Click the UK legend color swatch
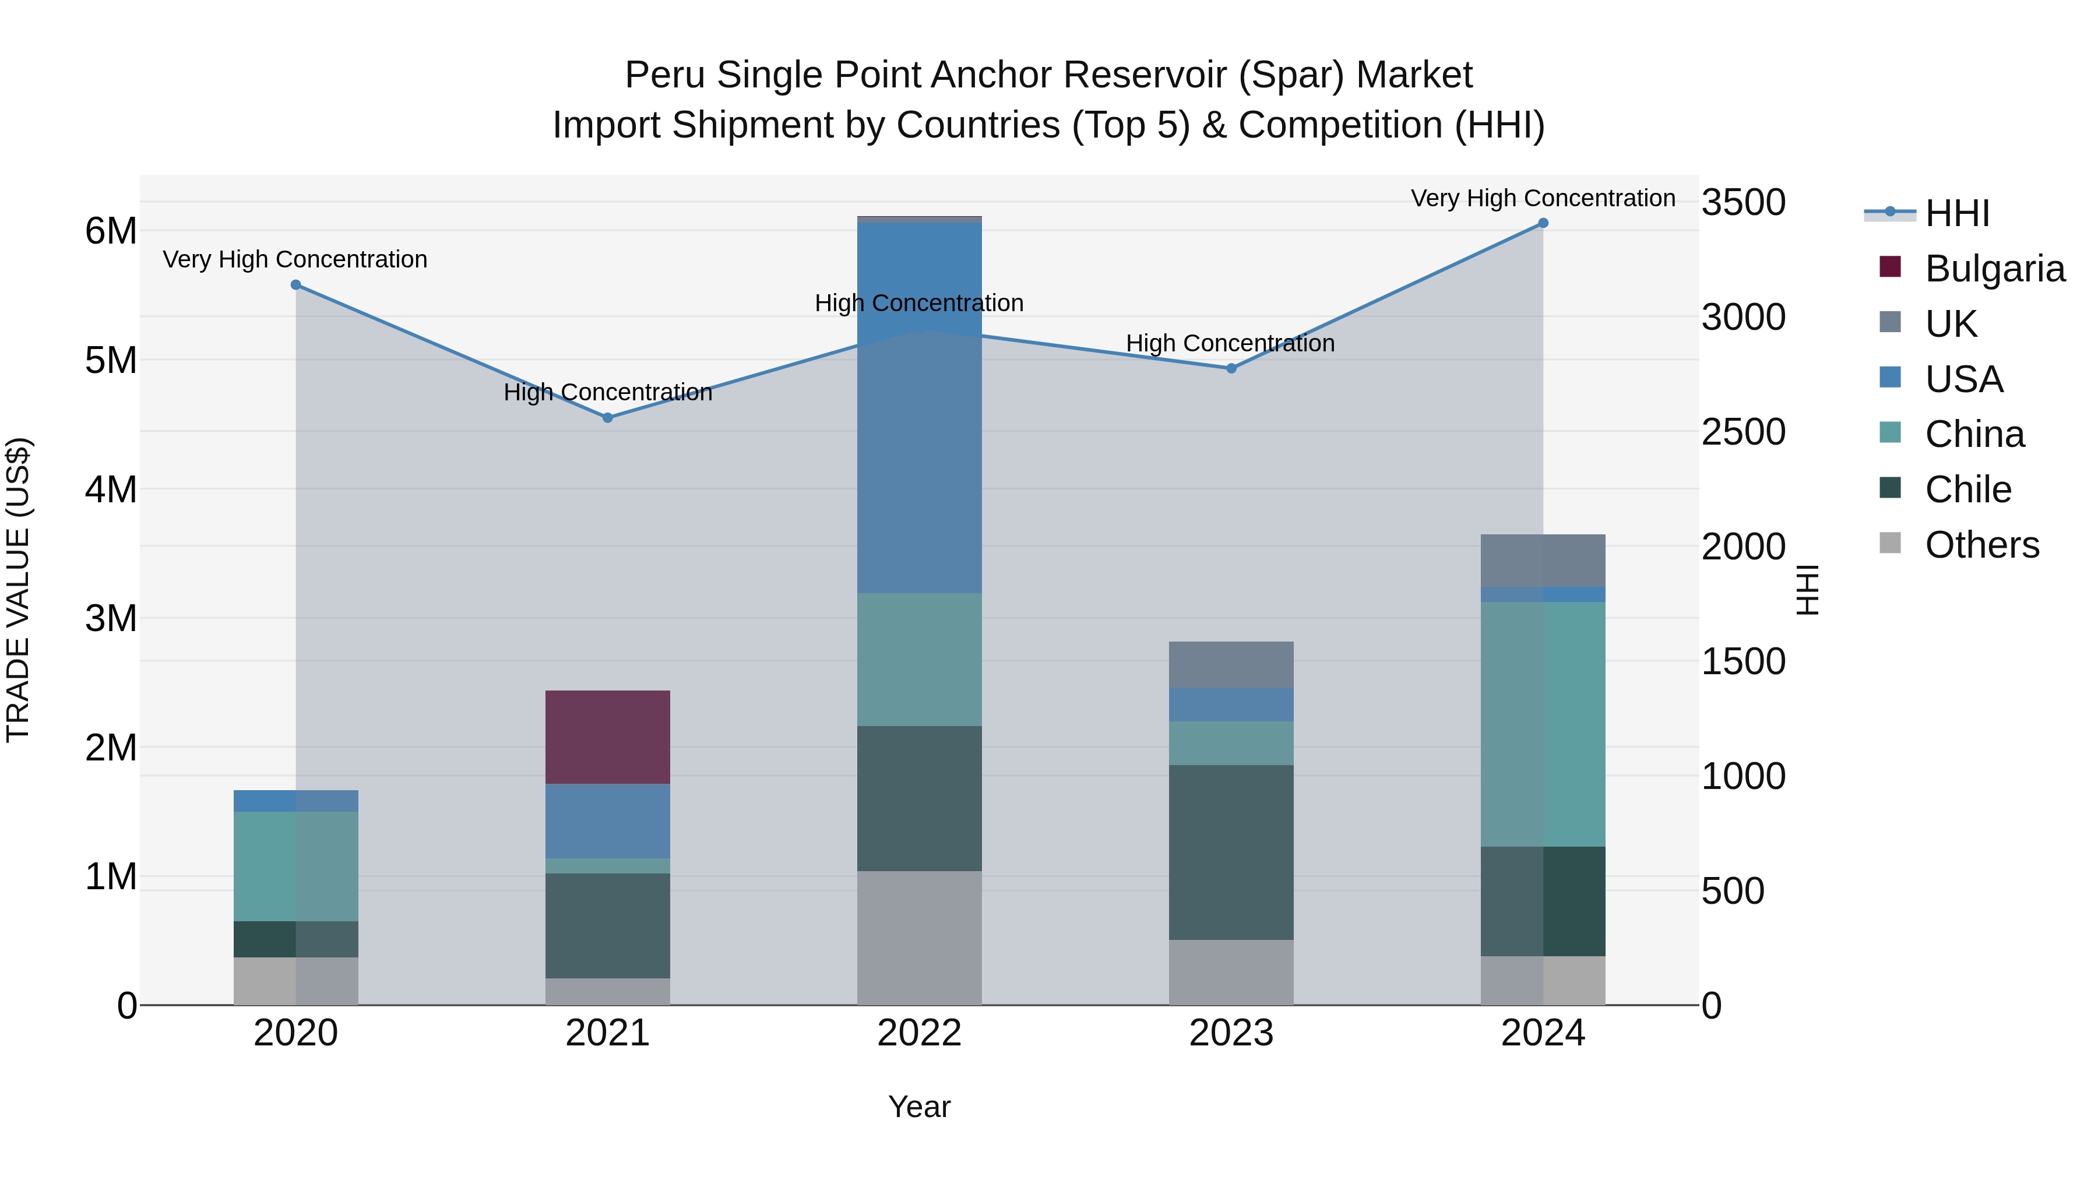The height and width of the screenshot is (1180, 2098). [x=1889, y=322]
